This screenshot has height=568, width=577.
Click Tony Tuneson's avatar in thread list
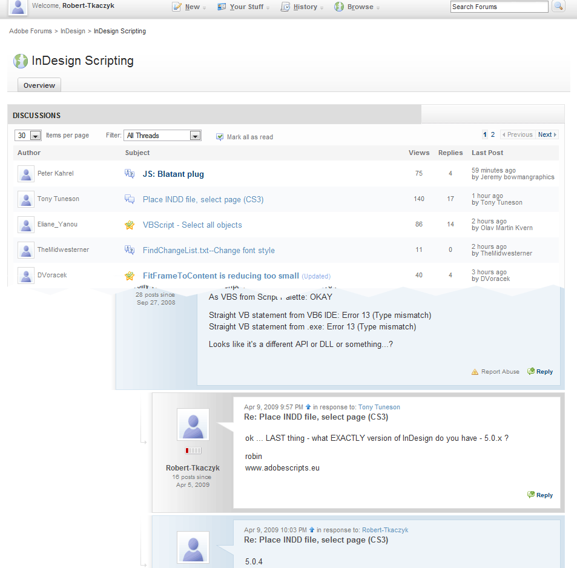point(26,199)
